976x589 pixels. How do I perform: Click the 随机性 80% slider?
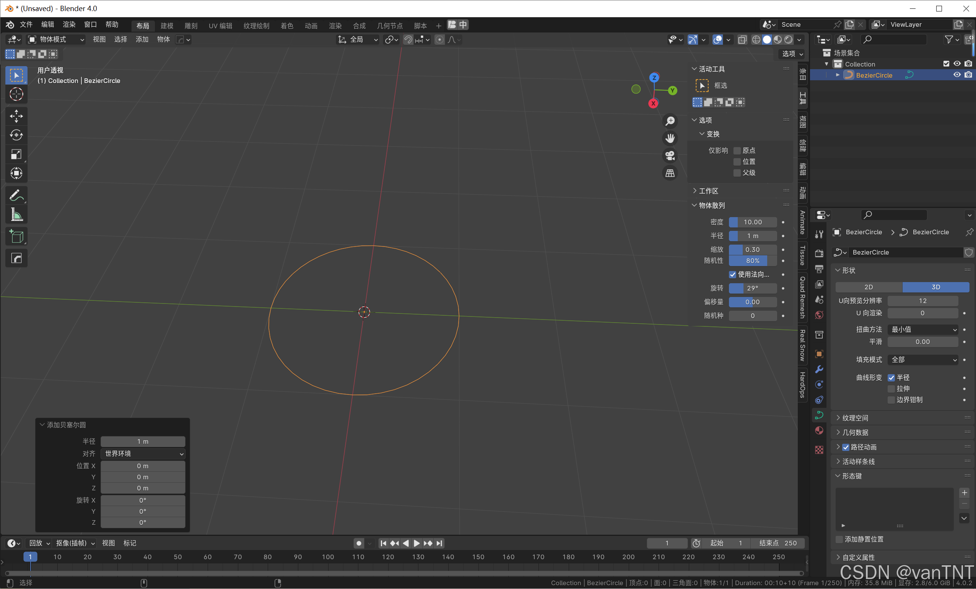(x=752, y=261)
